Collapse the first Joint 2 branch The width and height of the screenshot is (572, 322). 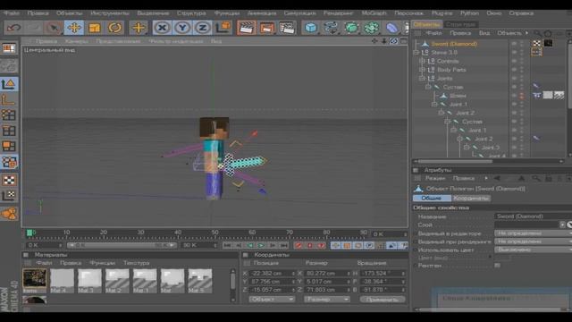pyautogui.click(x=441, y=114)
